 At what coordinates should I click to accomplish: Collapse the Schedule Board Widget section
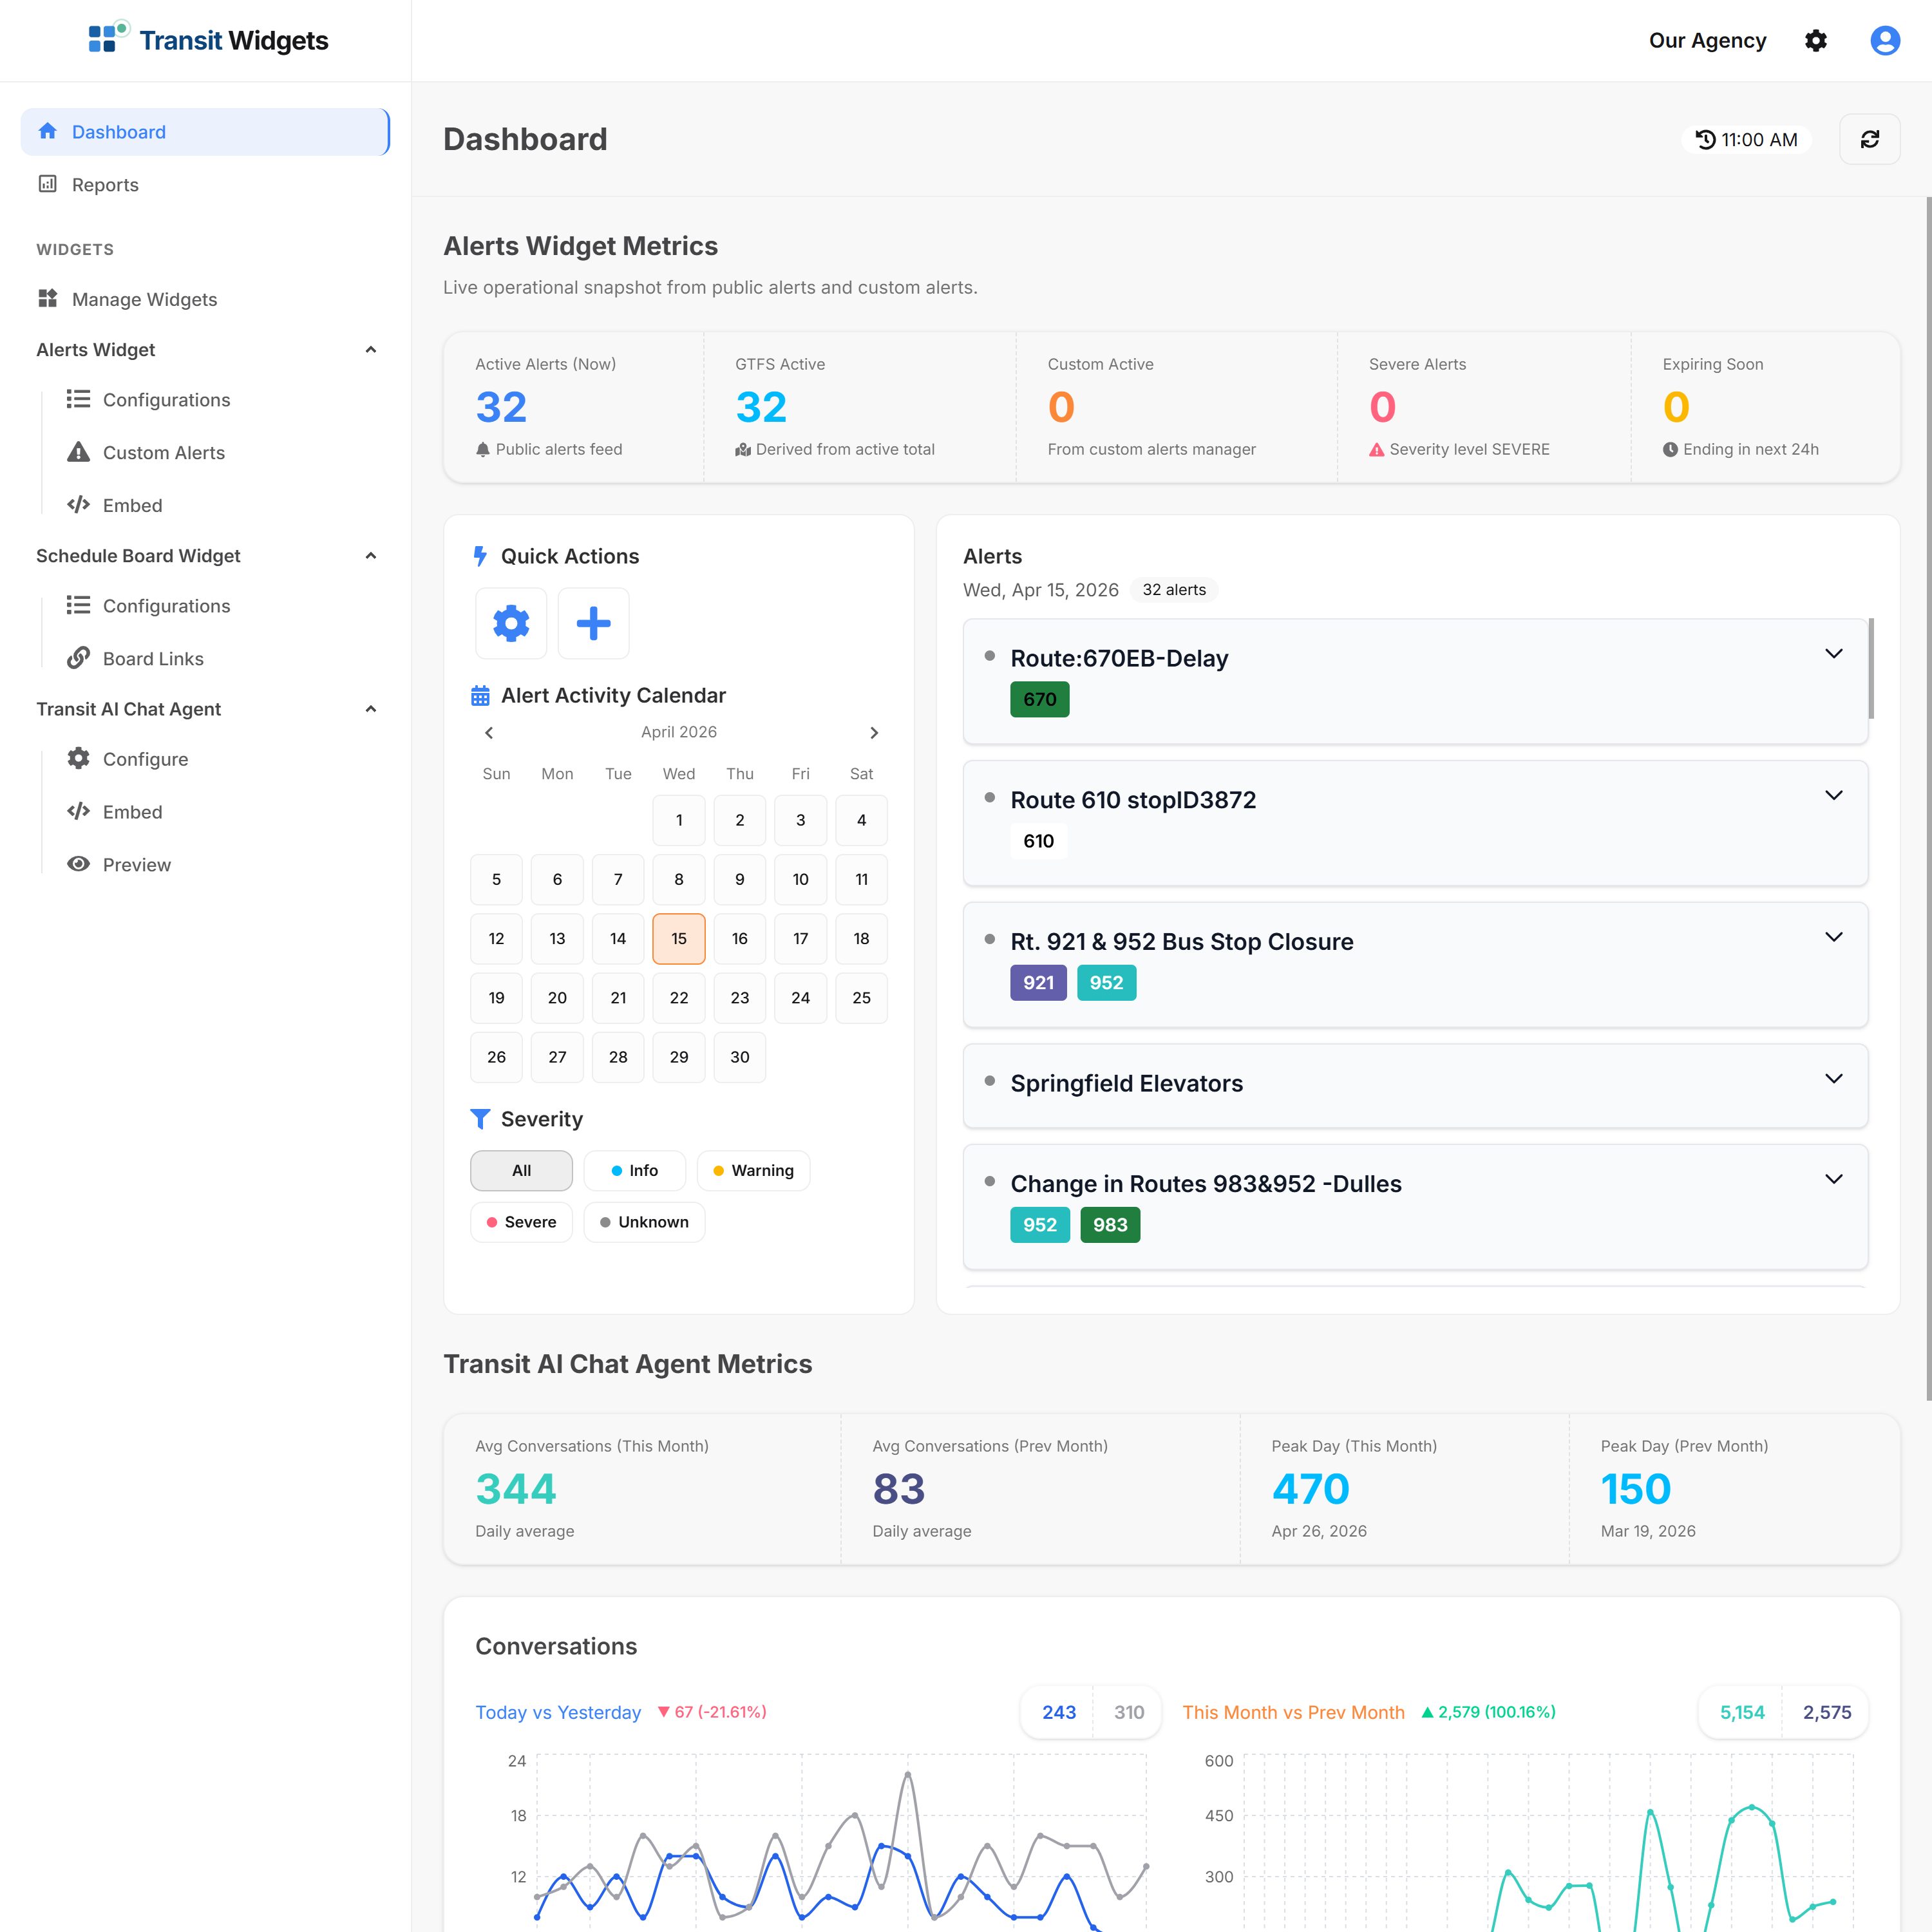click(x=371, y=555)
